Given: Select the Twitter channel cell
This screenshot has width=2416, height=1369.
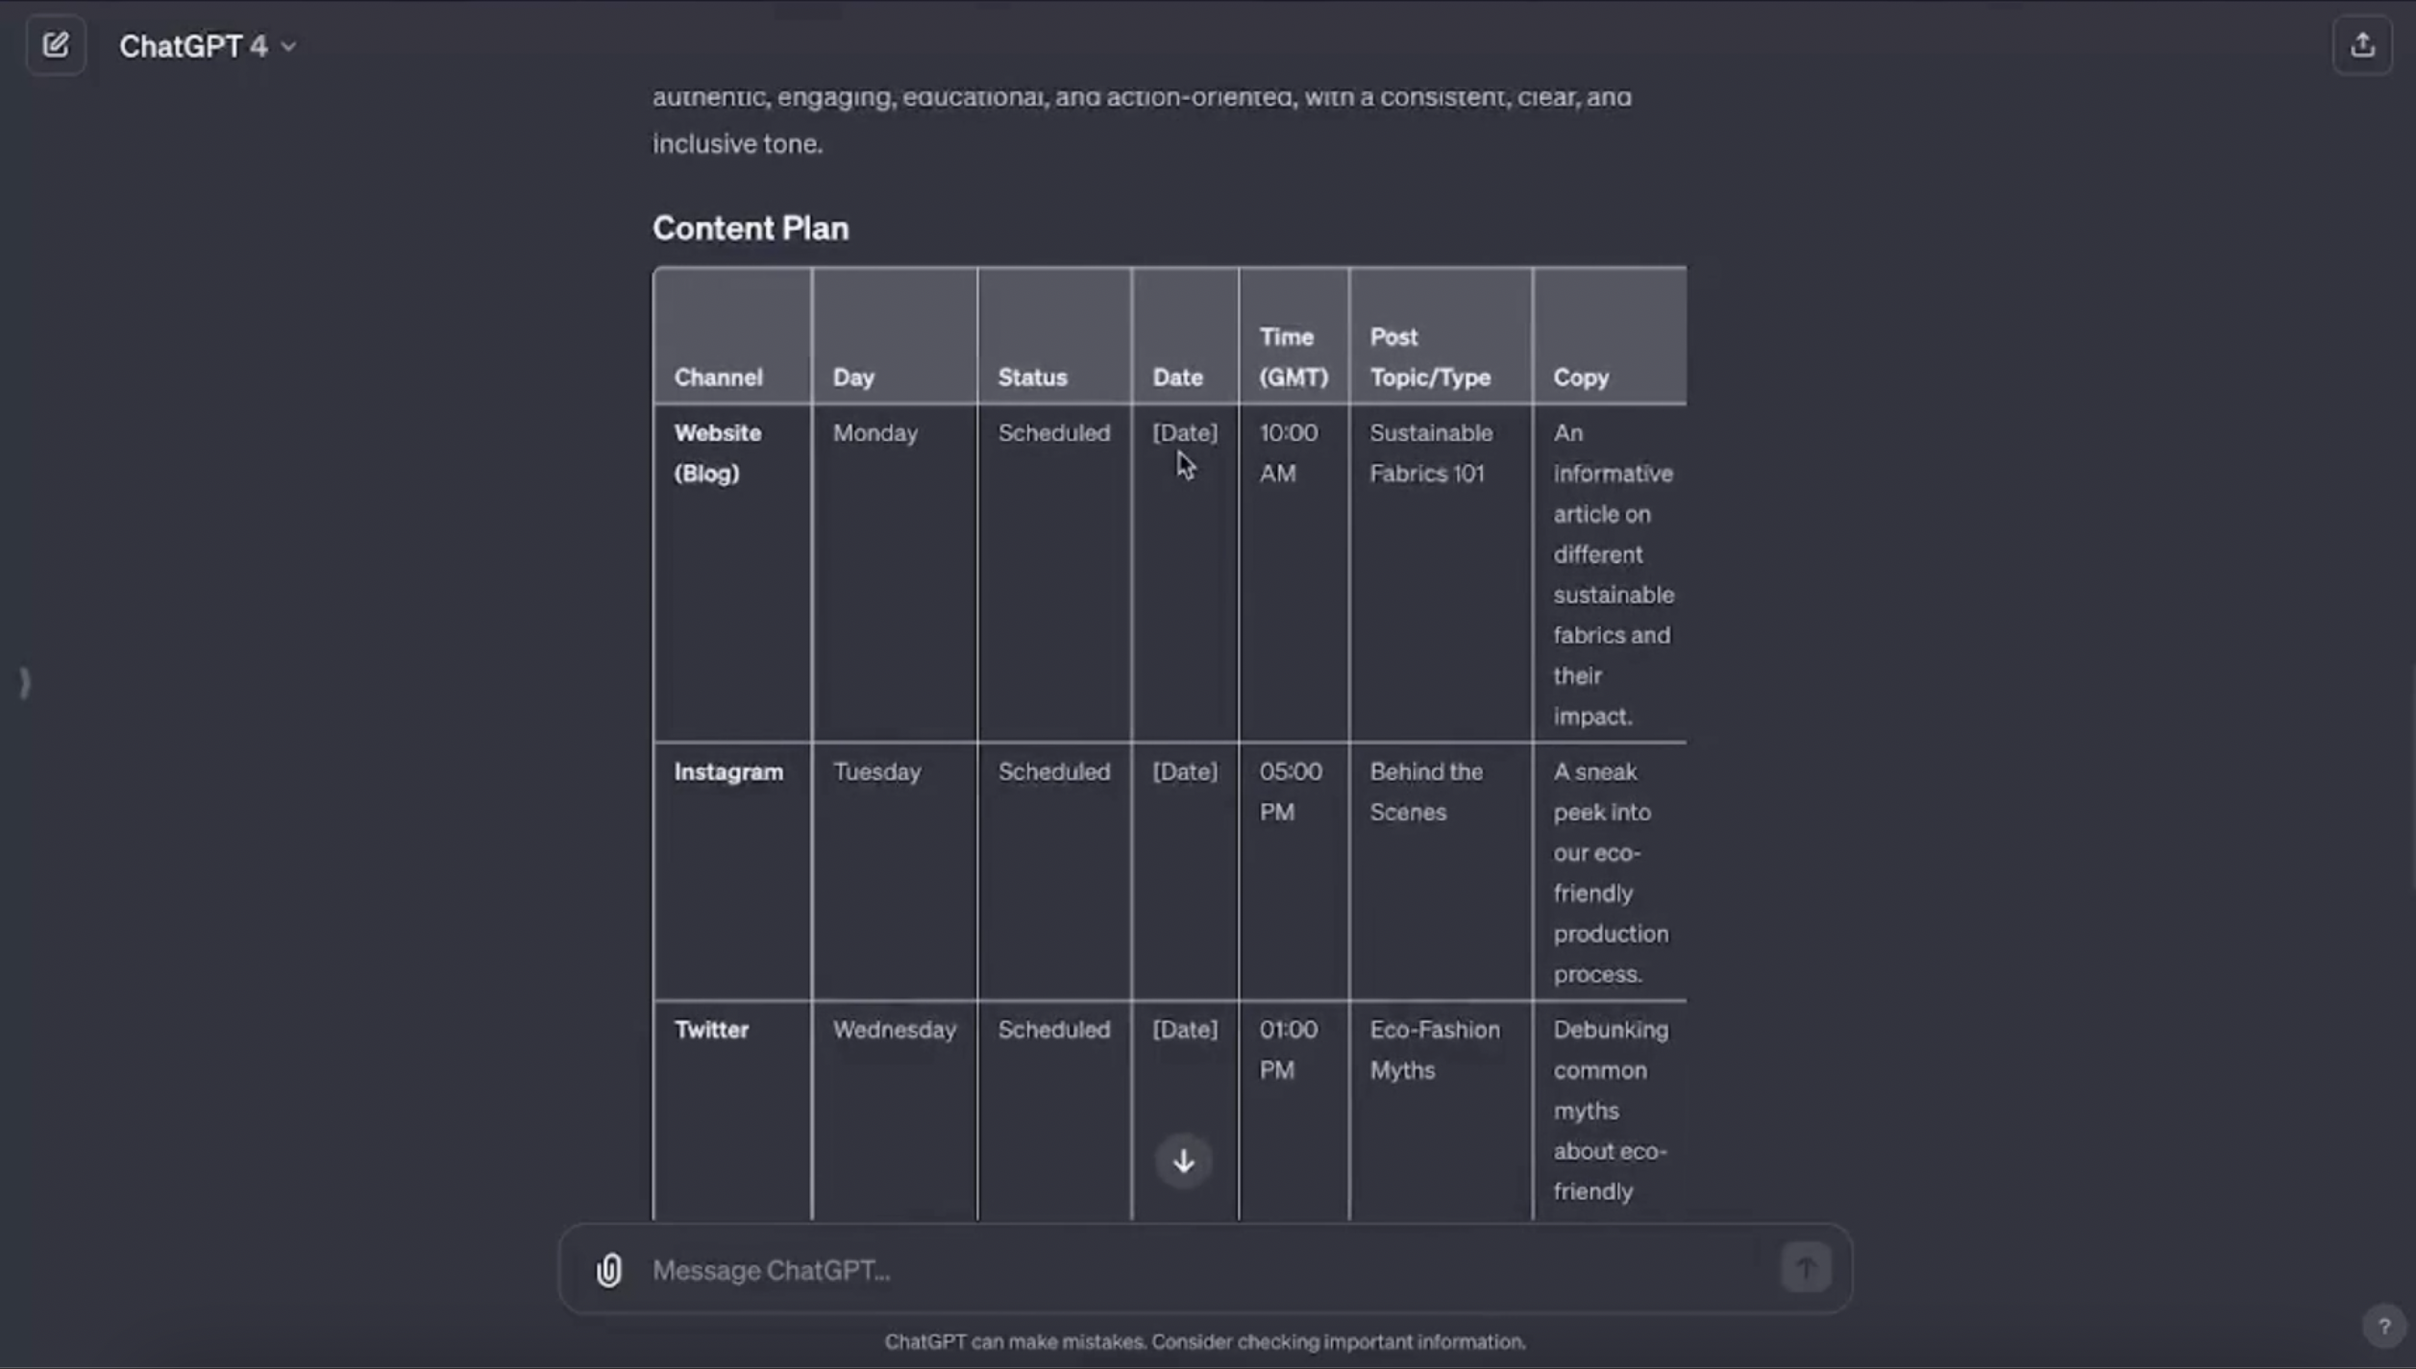Looking at the screenshot, I should (x=711, y=1030).
